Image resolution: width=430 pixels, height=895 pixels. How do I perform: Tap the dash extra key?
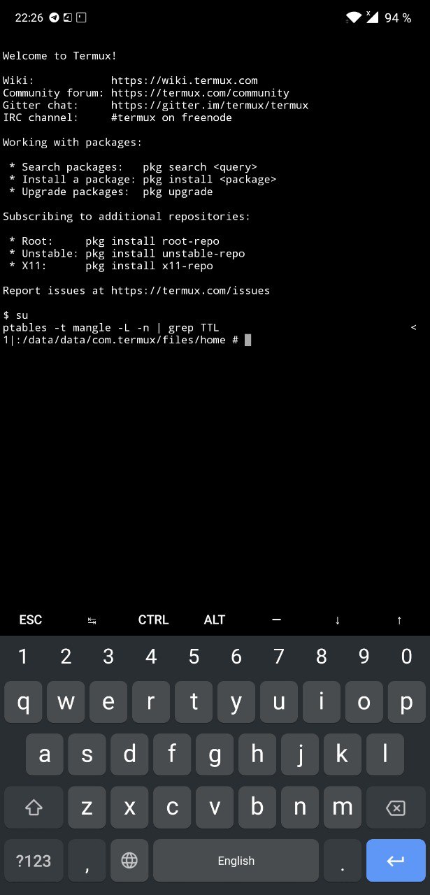coord(276,620)
